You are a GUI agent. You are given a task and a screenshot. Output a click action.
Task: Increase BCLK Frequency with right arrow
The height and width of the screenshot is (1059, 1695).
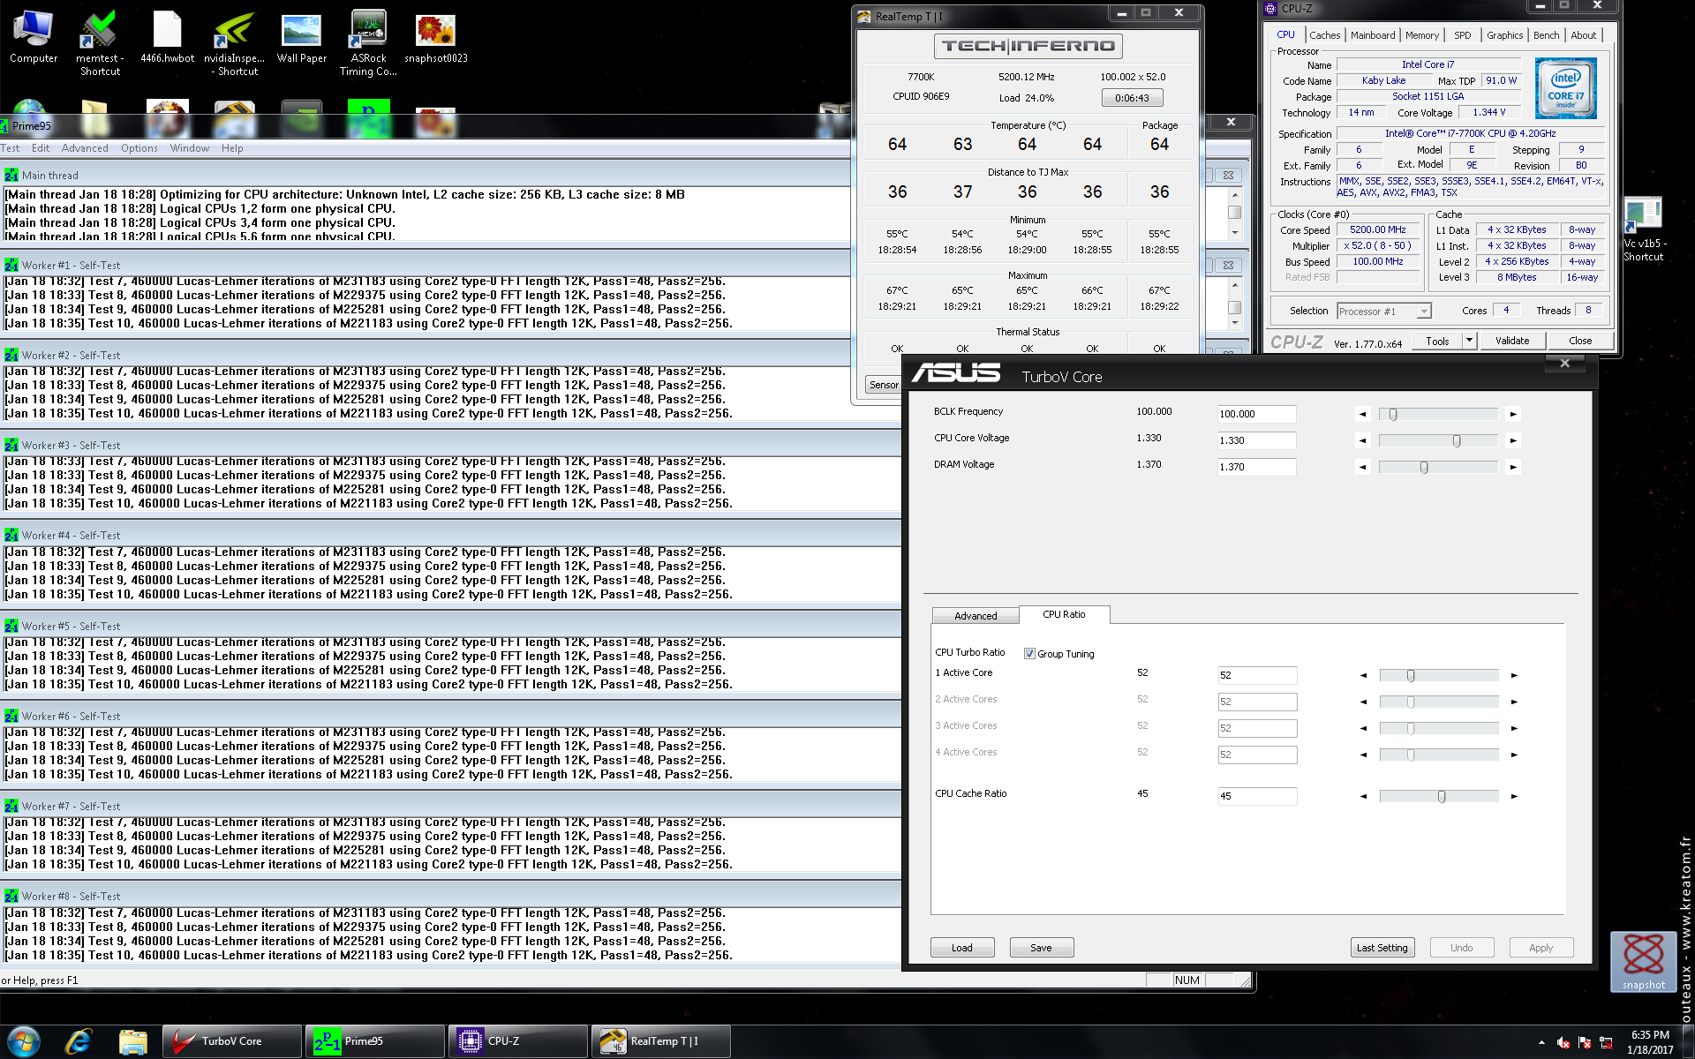point(1513,414)
